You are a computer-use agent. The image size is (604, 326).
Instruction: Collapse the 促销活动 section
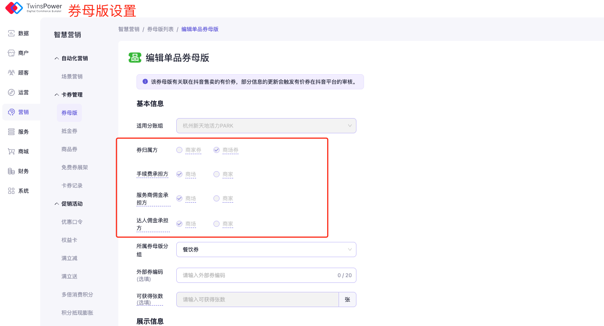point(56,204)
